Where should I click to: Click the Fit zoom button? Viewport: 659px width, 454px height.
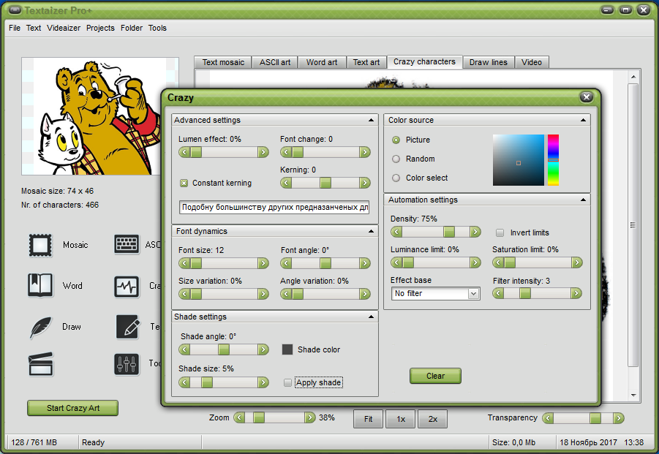(x=368, y=419)
